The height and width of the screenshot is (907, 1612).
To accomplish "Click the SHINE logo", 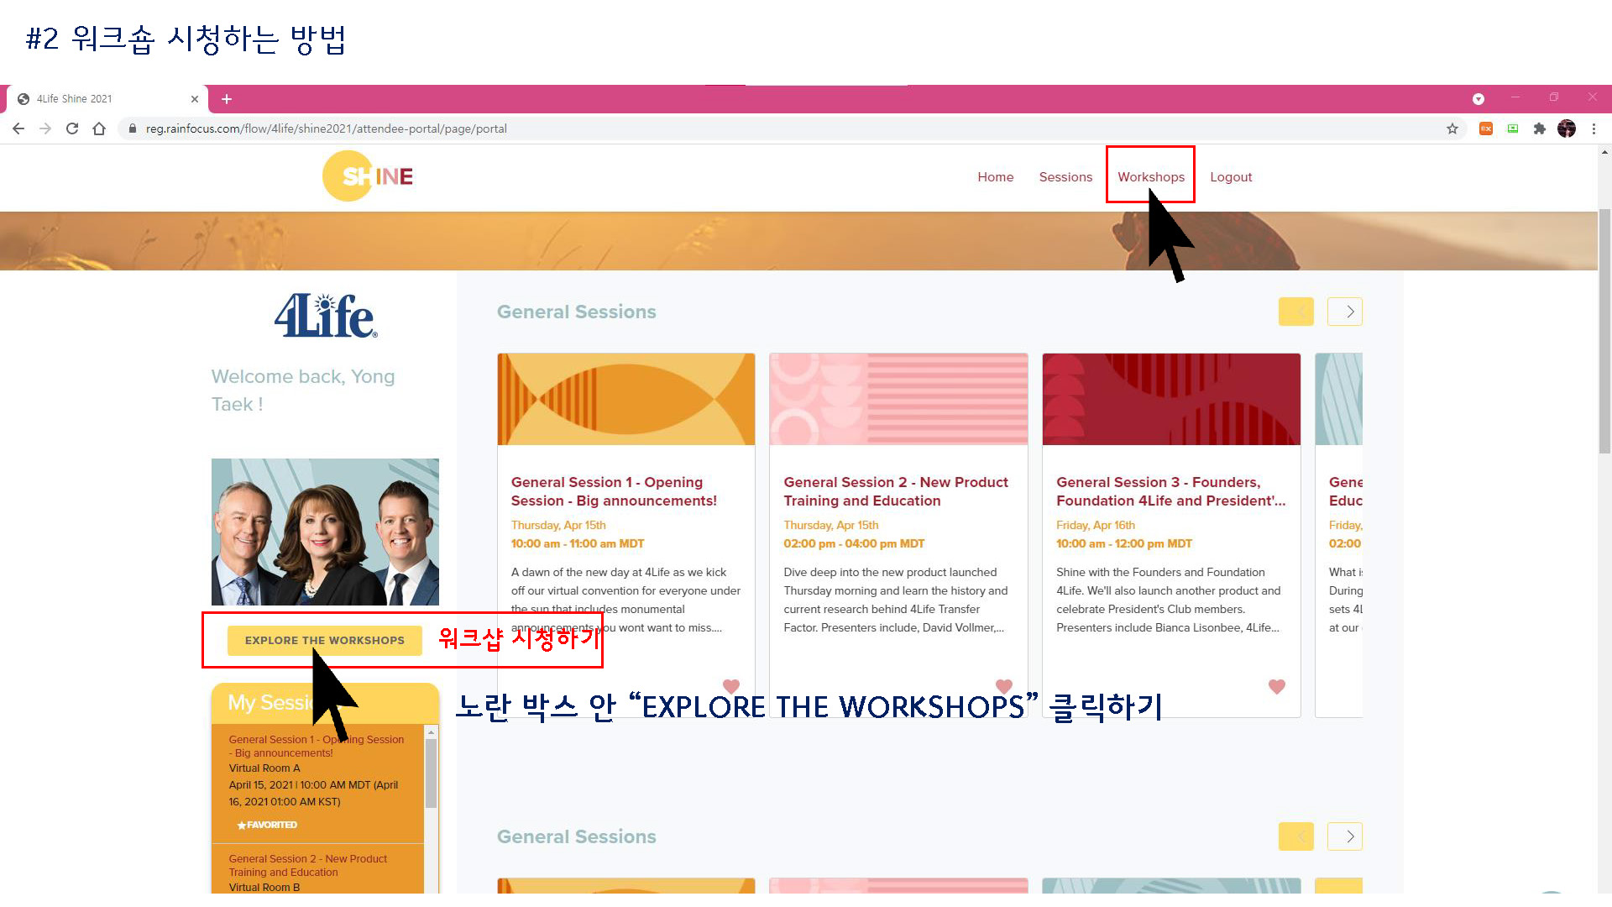I will [368, 176].
